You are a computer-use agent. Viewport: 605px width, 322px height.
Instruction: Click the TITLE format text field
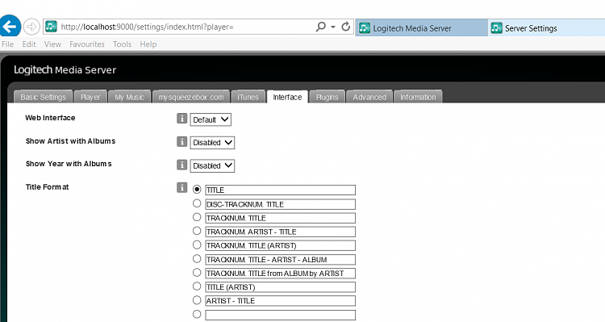point(280,190)
